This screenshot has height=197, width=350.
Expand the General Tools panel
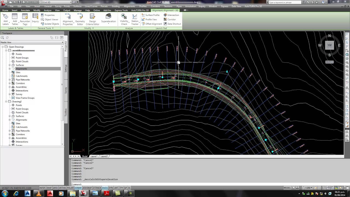click(x=46, y=28)
